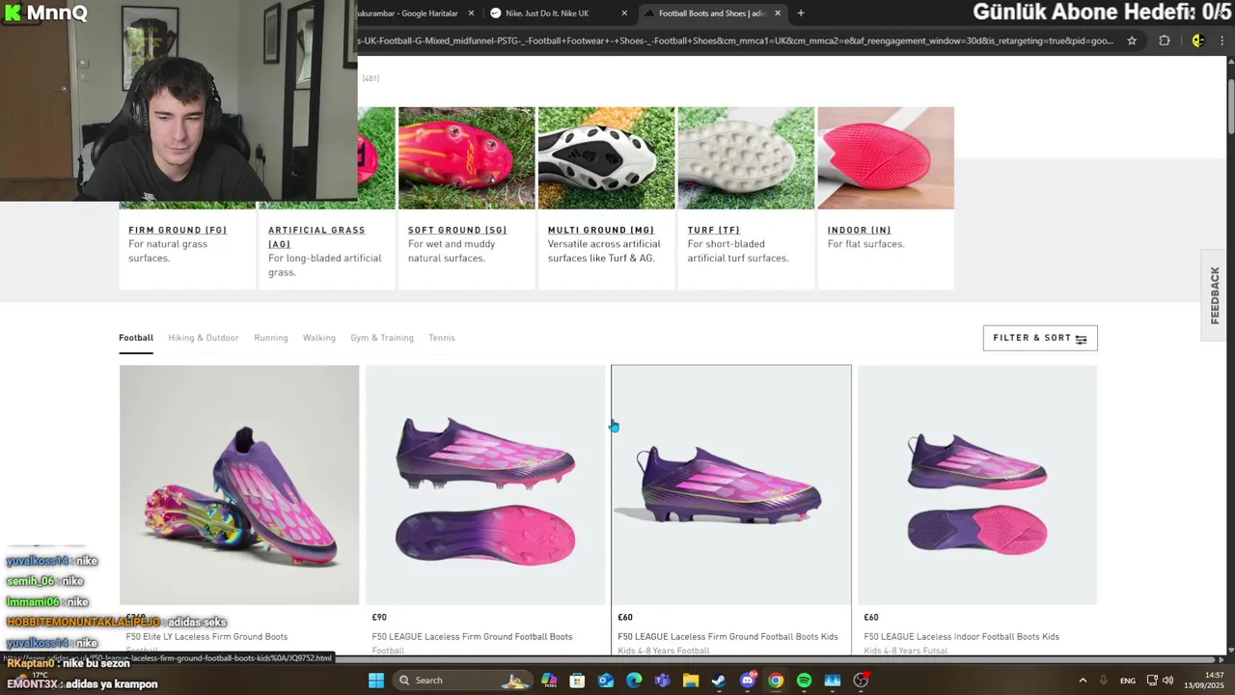The image size is (1235, 695).
Task: Open Outlook from the taskbar
Action: (x=606, y=681)
